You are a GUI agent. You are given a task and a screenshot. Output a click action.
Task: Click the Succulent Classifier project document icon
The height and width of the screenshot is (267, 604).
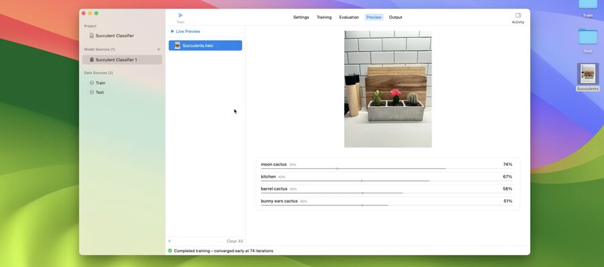tap(92, 36)
